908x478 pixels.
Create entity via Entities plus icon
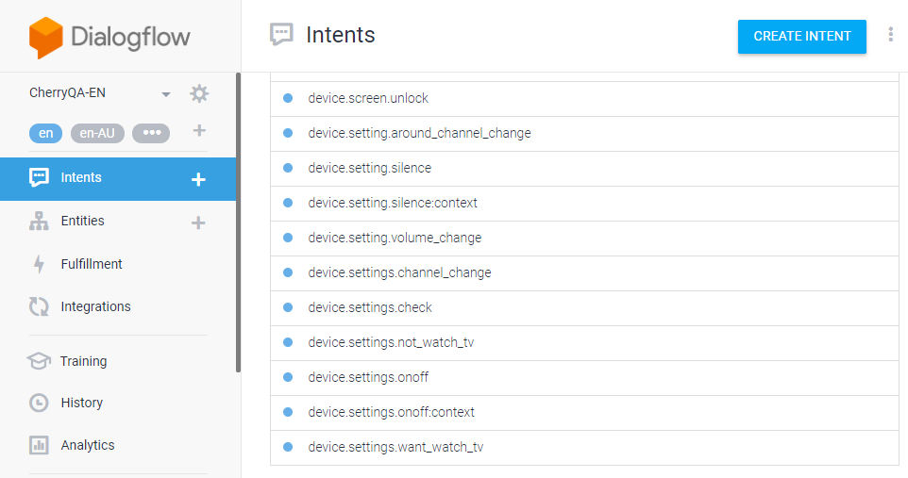(198, 223)
